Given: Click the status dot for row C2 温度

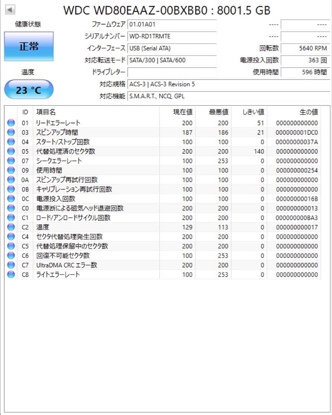Looking at the screenshot, I should pos(11,227).
